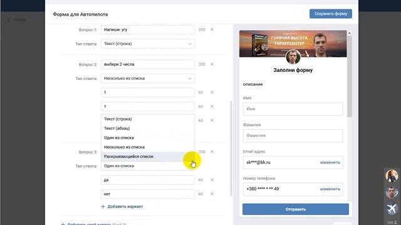Click the second option field '1' in Question 2
Image resolution: width=401 pixels, height=225 pixels.
148,106
